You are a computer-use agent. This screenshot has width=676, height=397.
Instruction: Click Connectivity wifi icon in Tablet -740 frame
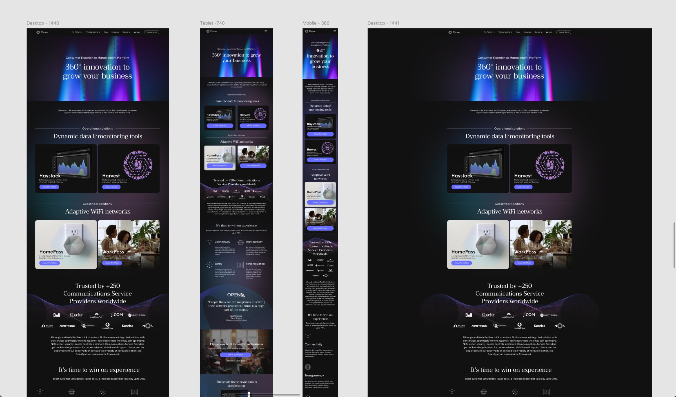pyautogui.click(x=209, y=242)
